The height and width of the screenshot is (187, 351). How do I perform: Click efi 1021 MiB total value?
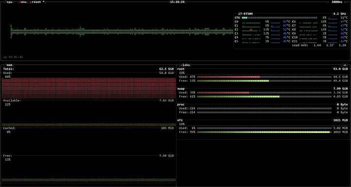coord(341,120)
